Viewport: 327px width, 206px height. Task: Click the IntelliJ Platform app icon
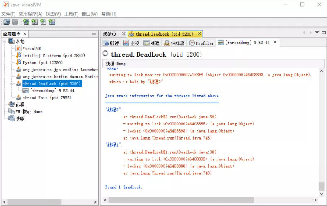(19, 55)
